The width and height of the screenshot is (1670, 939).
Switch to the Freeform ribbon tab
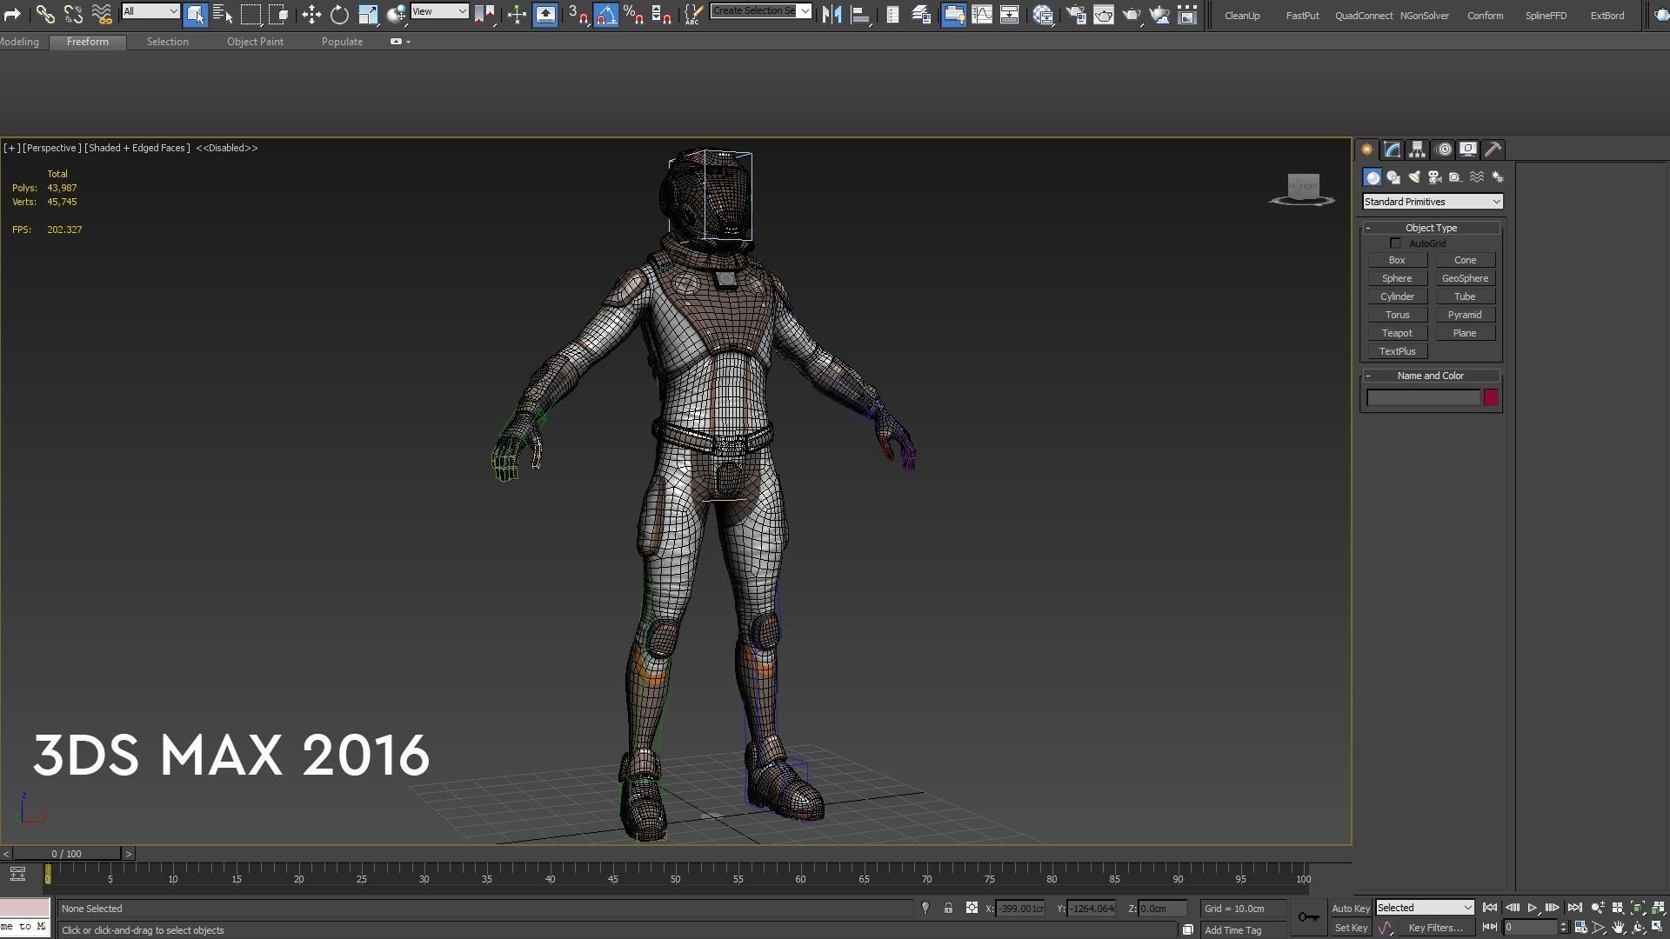[x=88, y=42]
